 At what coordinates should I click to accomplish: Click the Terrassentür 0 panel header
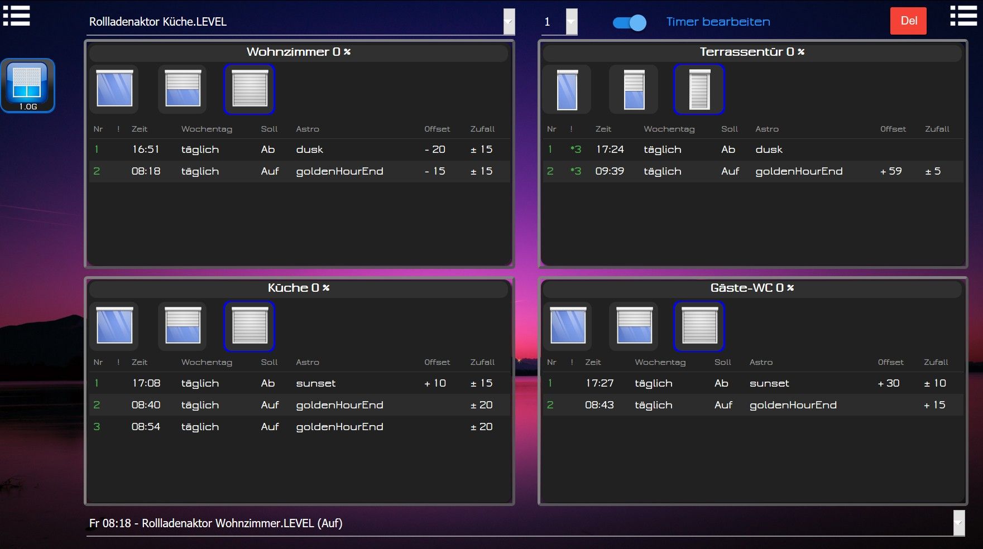[752, 52]
